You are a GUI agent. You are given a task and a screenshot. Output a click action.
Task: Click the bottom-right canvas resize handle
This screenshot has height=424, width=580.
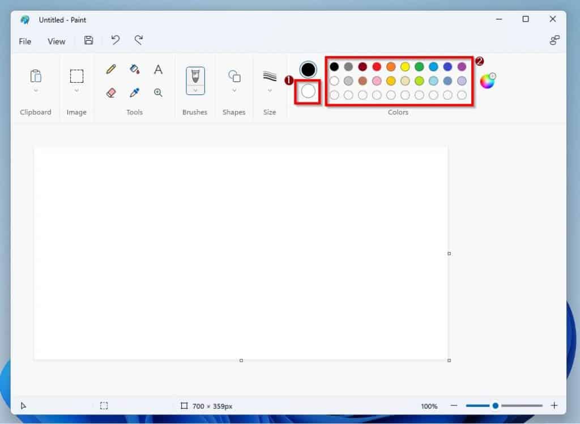(x=449, y=361)
